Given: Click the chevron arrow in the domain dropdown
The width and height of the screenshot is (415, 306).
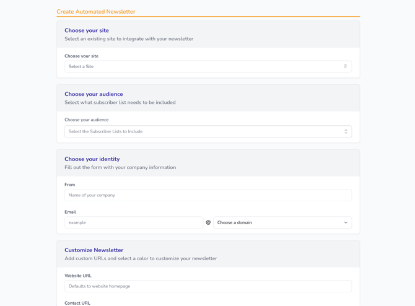Looking at the screenshot, I should [346, 222].
